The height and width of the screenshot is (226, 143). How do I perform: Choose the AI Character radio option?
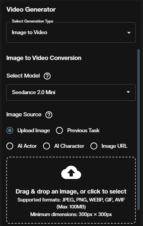click(x=47, y=146)
